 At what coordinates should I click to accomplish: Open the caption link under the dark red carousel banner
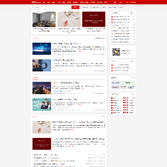(x=94, y=30)
